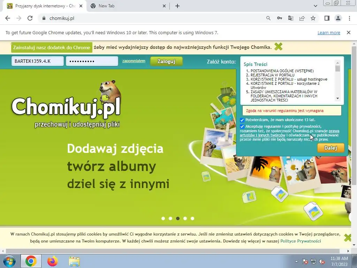Switch to the New Tab tab
Viewport: 357px width, 268px height.
tap(128, 6)
